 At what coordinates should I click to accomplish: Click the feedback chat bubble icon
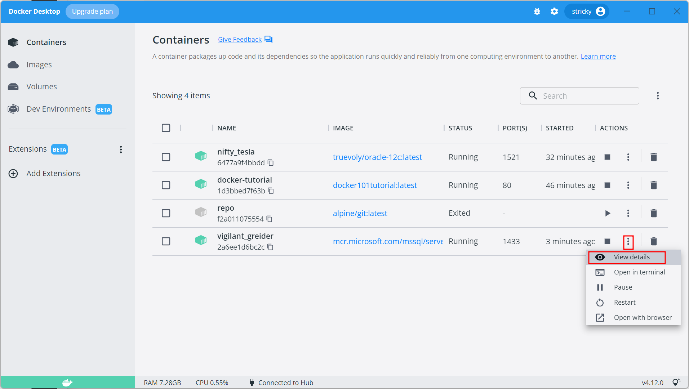(268, 39)
